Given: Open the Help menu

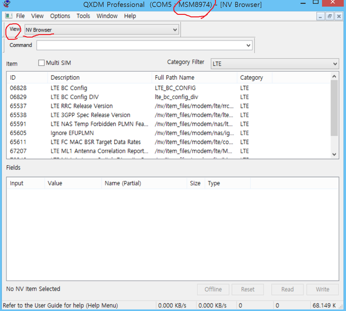Looking at the screenshot, I should [x=130, y=16].
